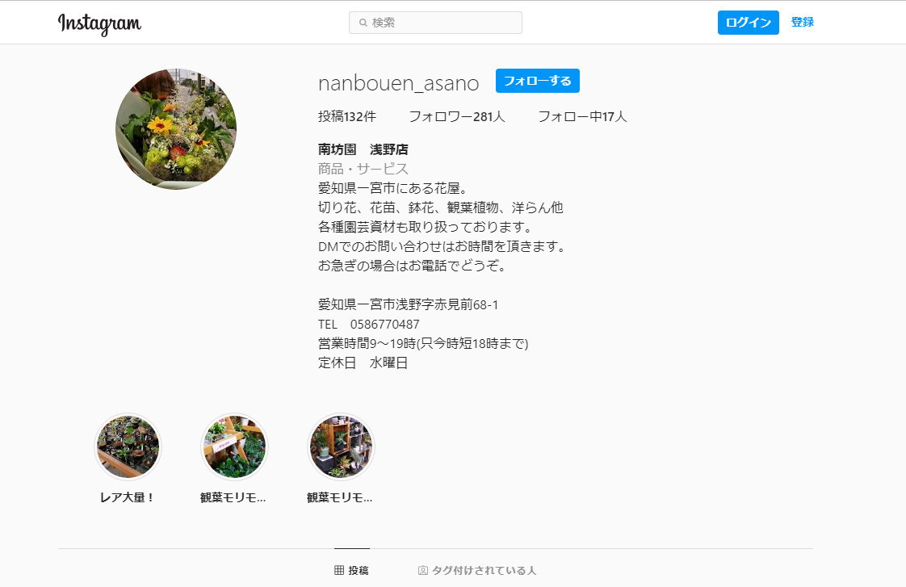Click the nanbouen_asano username heading

(398, 83)
